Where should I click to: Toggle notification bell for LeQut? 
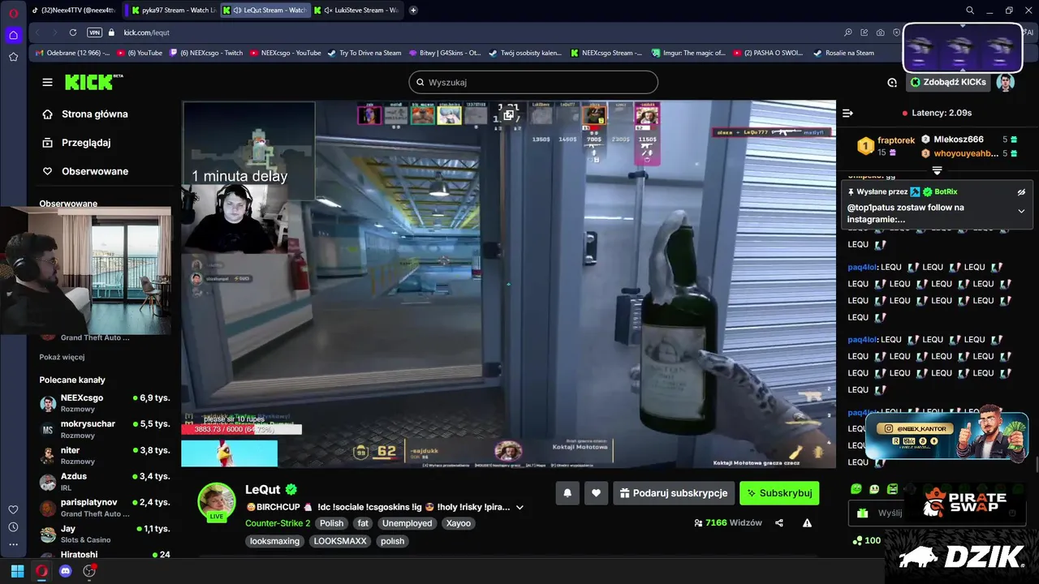tap(567, 493)
